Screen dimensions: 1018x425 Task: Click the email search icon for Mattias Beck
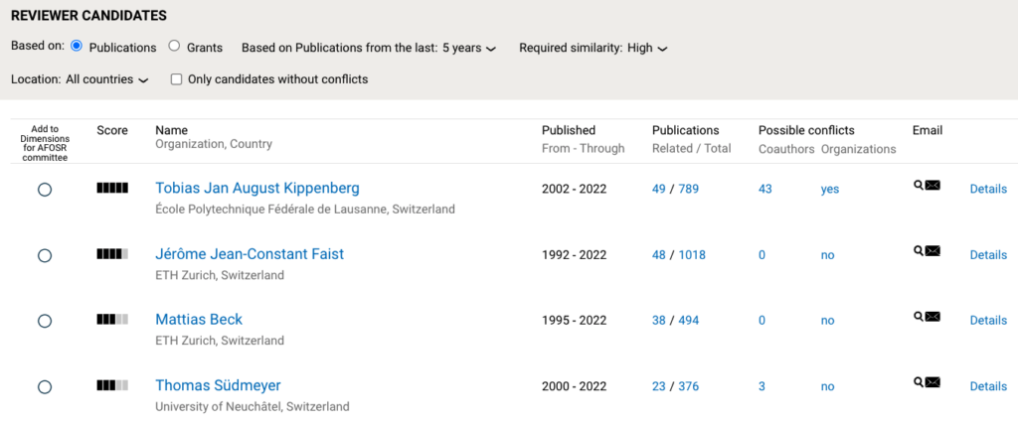[x=919, y=316]
